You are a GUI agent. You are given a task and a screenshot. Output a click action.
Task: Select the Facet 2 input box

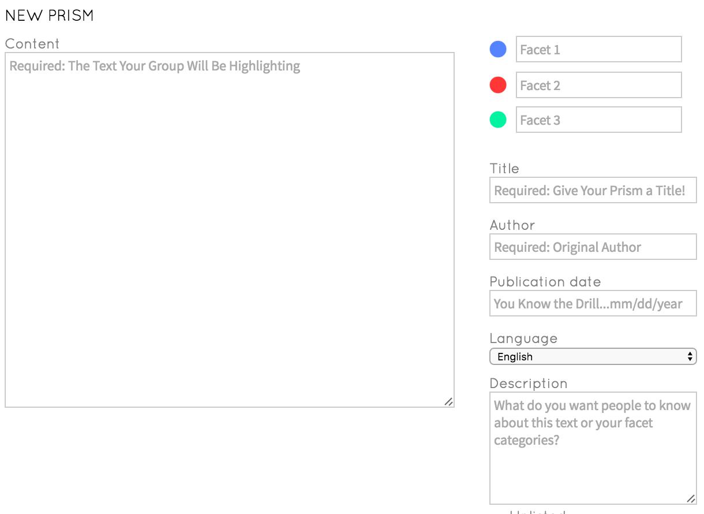pyautogui.click(x=598, y=85)
